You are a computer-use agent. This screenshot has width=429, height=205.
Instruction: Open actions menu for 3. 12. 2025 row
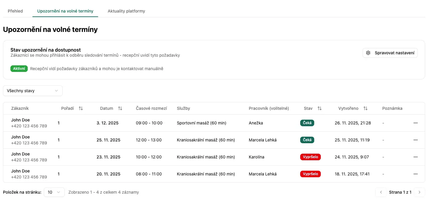coord(416,123)
